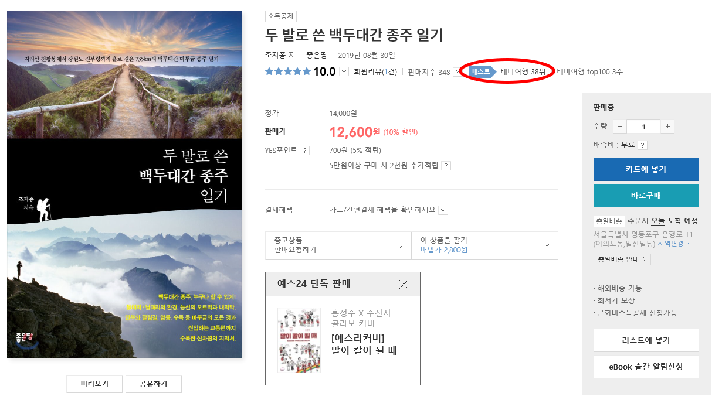Open the 미리보기 preview button
This screenshot has height=410, width=722.
94,384
